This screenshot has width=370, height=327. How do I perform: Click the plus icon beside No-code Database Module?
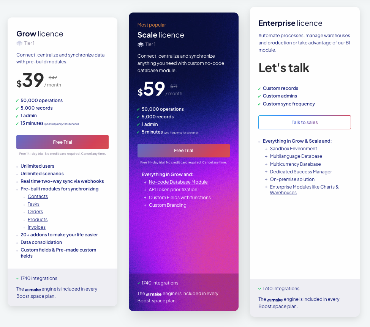click(x=145, y=182)
